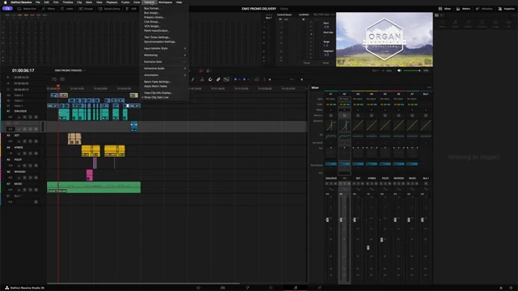Switch to the Fairlight page icon

295,288
